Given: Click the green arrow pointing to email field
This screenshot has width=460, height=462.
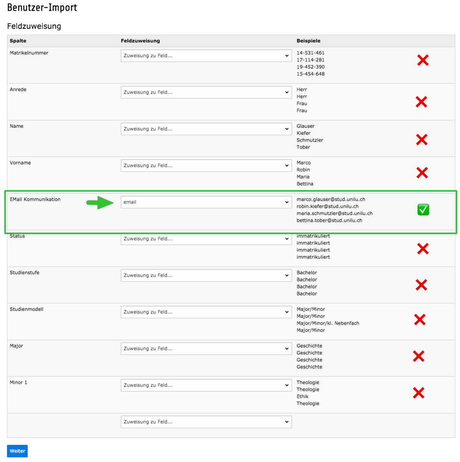Looking at the screenshot, I should pos(100,203).
